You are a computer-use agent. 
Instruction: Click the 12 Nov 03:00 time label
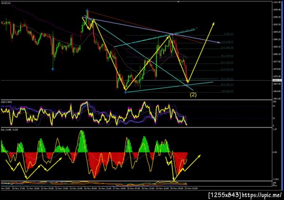[47, 189]
